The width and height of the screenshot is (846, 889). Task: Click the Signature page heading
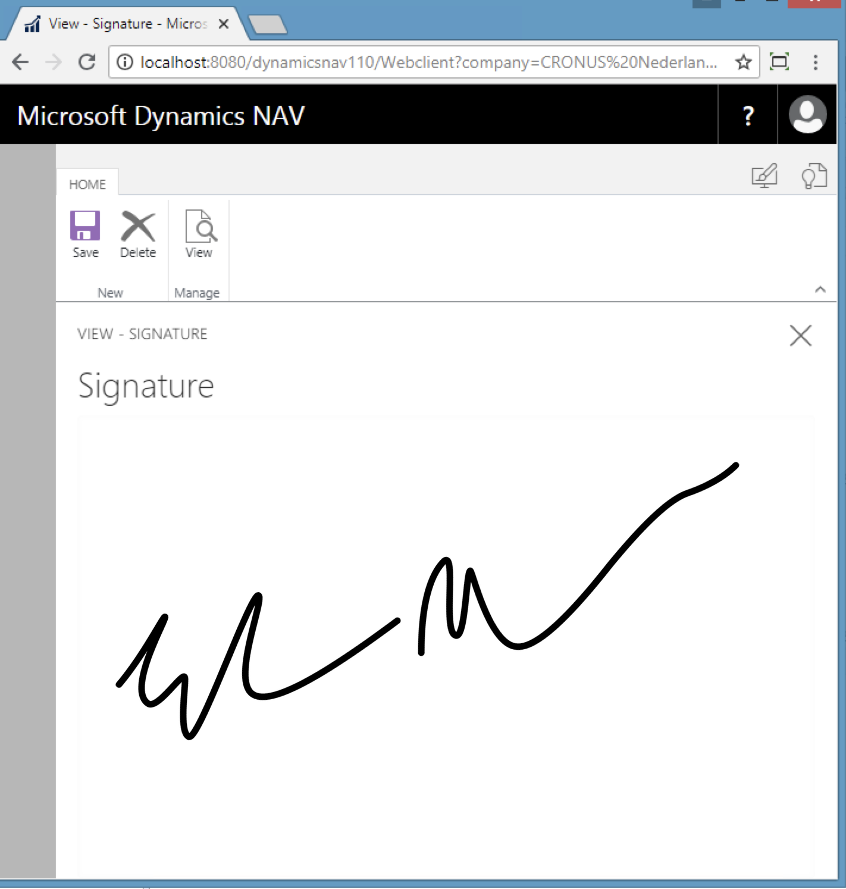click(146, 386)
